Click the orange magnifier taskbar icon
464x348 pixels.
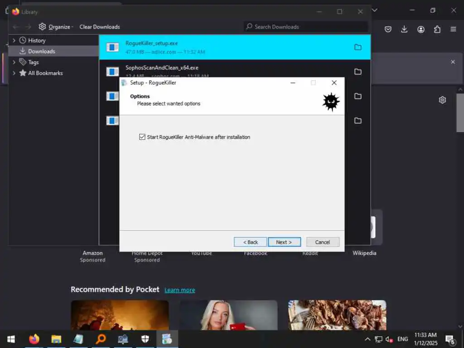click(101, 339)
